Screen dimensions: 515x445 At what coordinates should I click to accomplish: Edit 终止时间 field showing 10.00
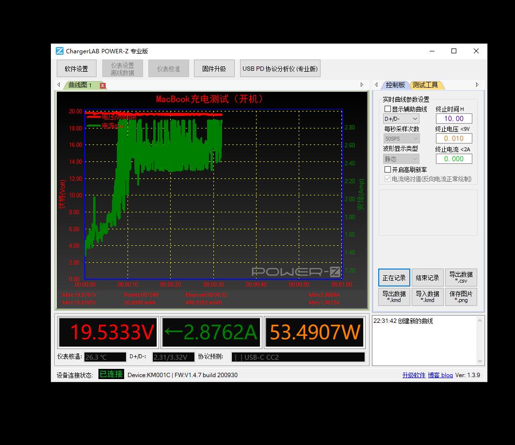454,119
